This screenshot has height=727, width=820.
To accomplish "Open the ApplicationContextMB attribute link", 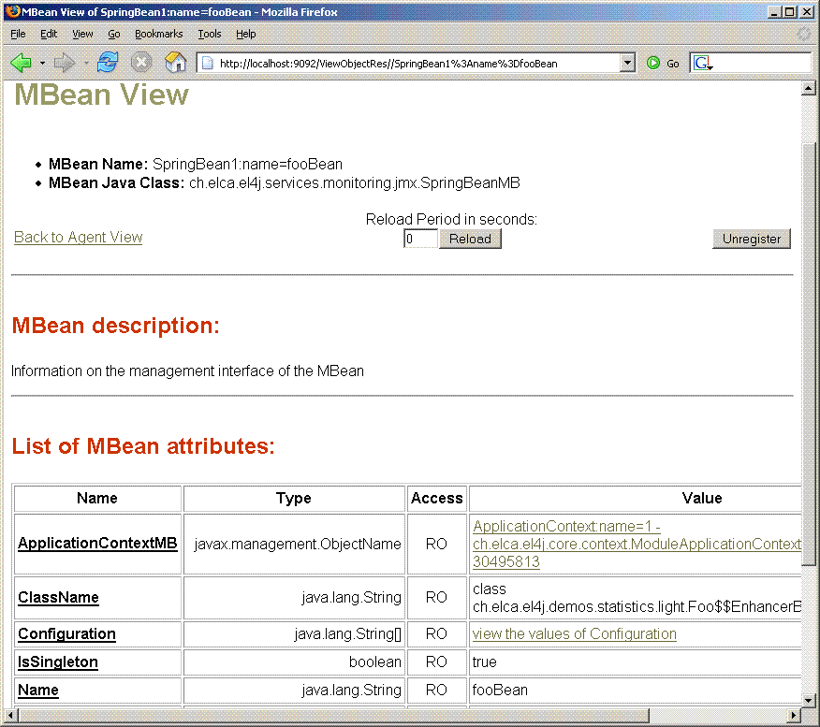I will coord(97,543).
